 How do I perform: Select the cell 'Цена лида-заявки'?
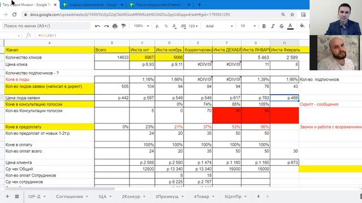49,98
